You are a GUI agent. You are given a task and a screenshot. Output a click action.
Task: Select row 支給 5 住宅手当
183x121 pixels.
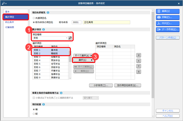(51, 64)
